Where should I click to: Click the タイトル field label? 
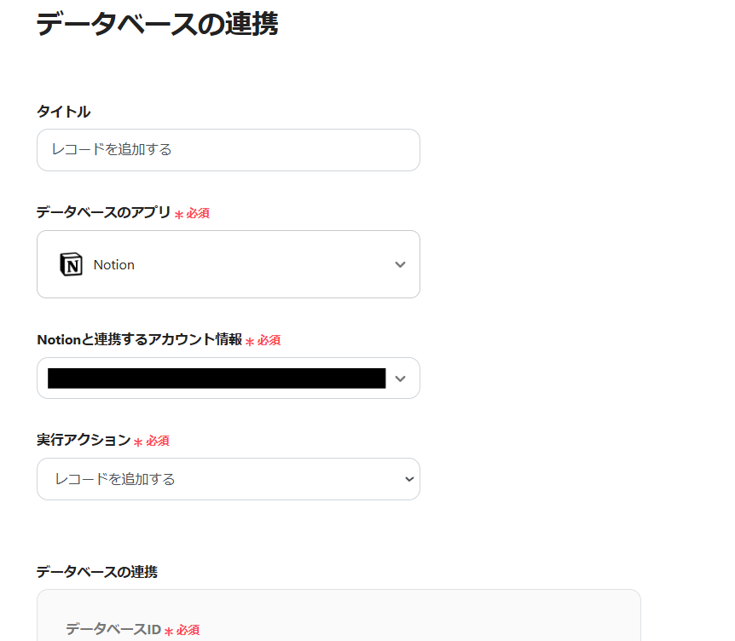pos(63,112)
